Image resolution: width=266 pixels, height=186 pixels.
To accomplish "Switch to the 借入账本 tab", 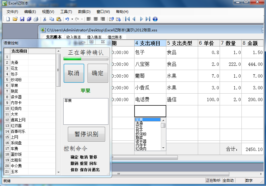I will (x=94, y=37).
